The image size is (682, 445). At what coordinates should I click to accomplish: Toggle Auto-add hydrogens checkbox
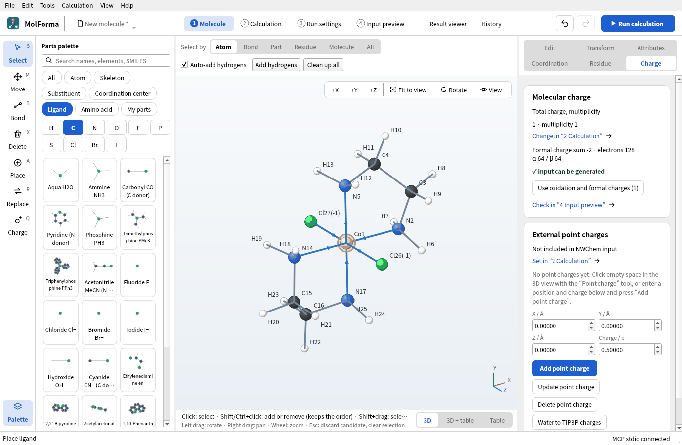[184, 65]
